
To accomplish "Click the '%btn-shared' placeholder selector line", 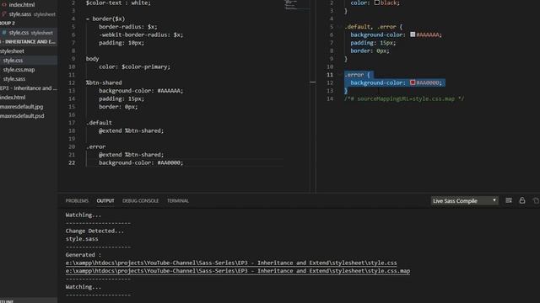I will (x=104, y=82).
